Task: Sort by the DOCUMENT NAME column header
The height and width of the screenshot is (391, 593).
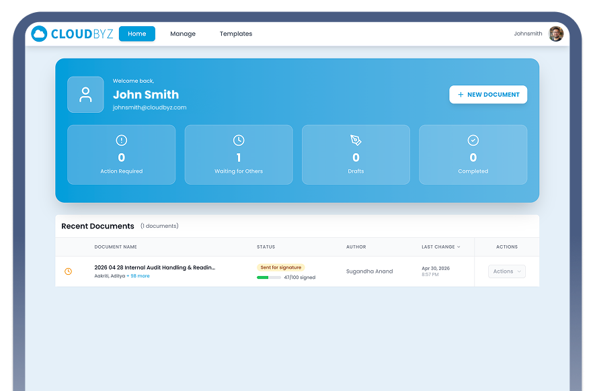Action: (x=116, y=247)
